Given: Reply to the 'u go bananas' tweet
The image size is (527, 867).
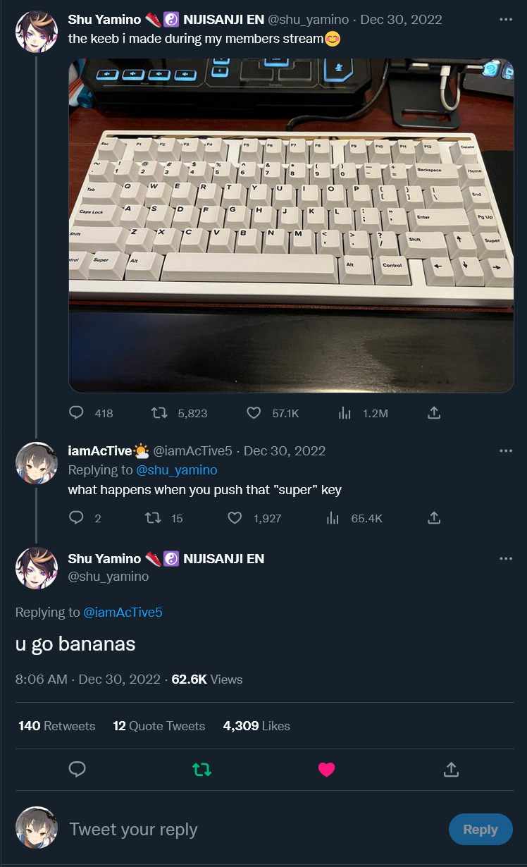Looking at the screenshot, I should point(77,770).
